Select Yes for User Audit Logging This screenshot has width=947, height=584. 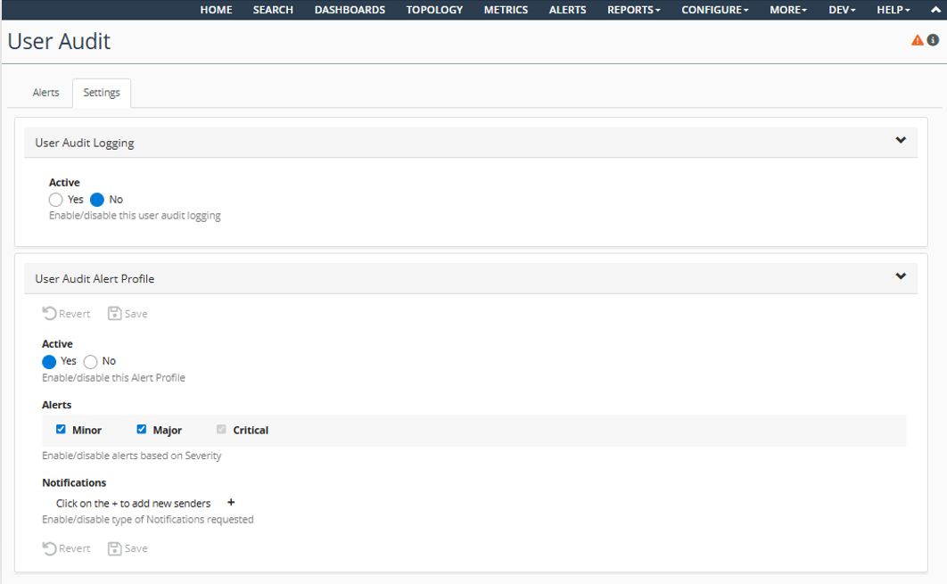tap(56, 200)
